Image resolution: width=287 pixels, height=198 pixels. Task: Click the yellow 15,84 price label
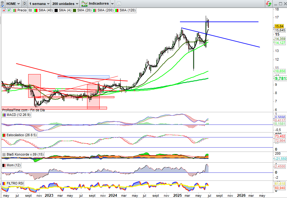coord(279,26)
